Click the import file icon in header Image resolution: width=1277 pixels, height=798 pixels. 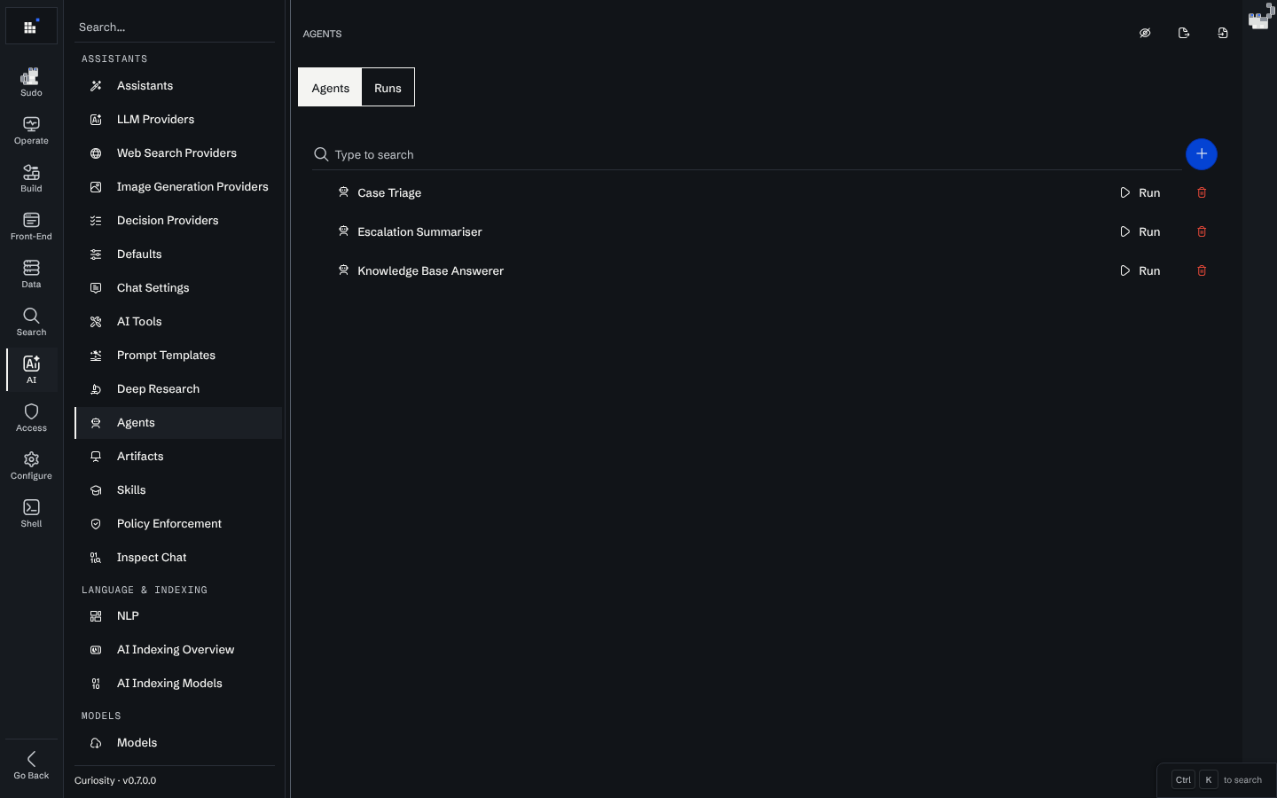coord(1223,33)
